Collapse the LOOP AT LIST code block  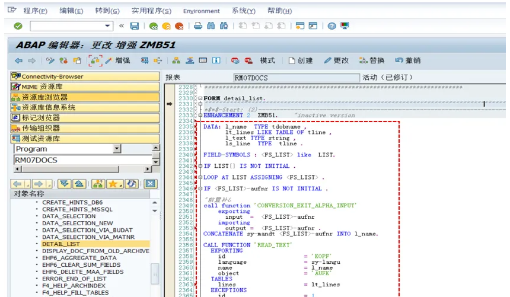click(x=200, y=177)
